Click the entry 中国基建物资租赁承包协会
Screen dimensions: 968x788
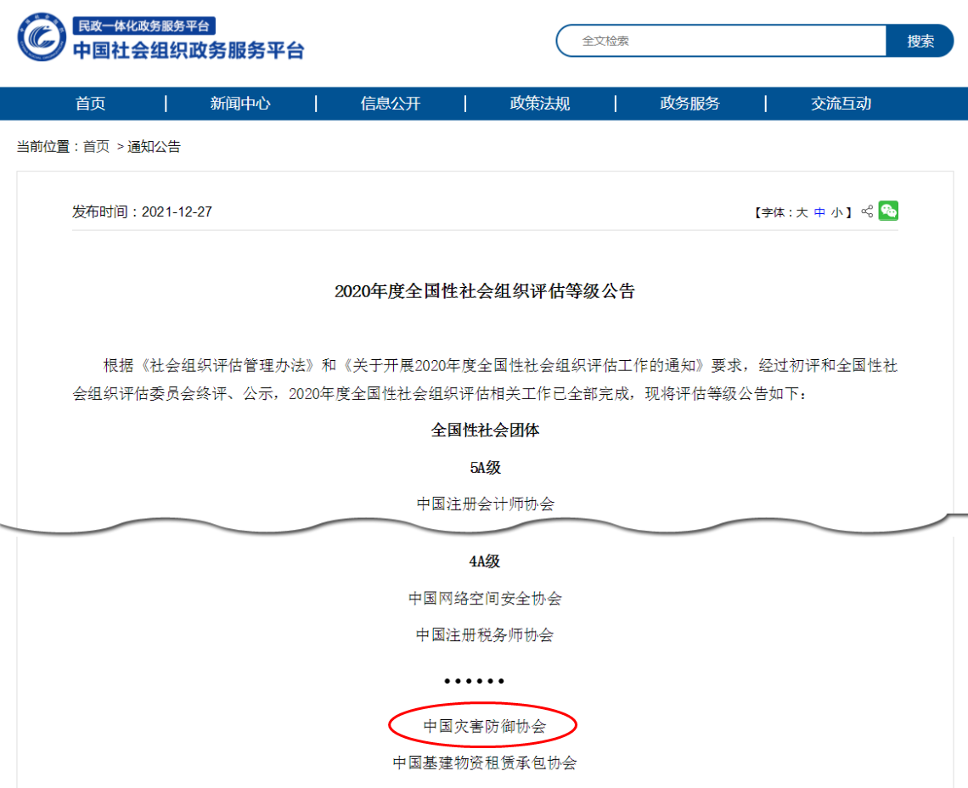tap(485, 763)
